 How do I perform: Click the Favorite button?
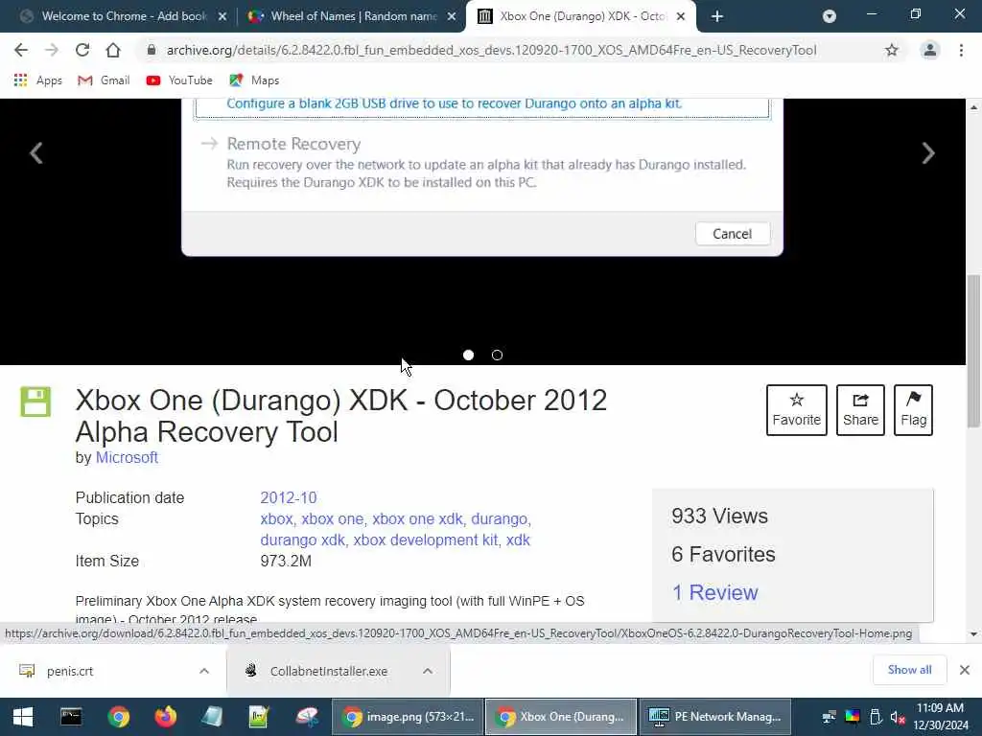pyautogui.click(x=797, y=410)
